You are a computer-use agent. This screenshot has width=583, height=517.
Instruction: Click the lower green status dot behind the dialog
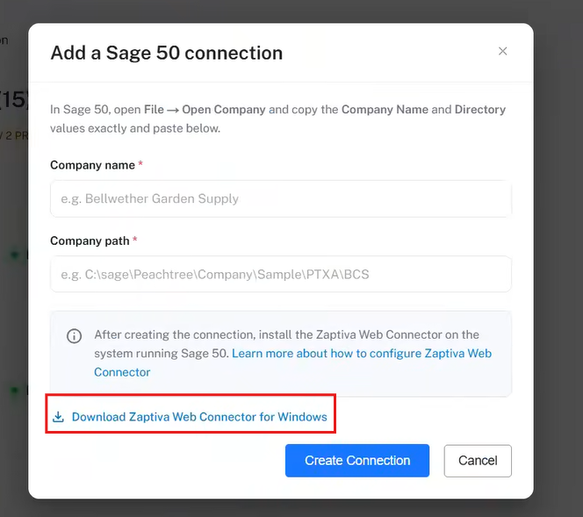point(15,390)
